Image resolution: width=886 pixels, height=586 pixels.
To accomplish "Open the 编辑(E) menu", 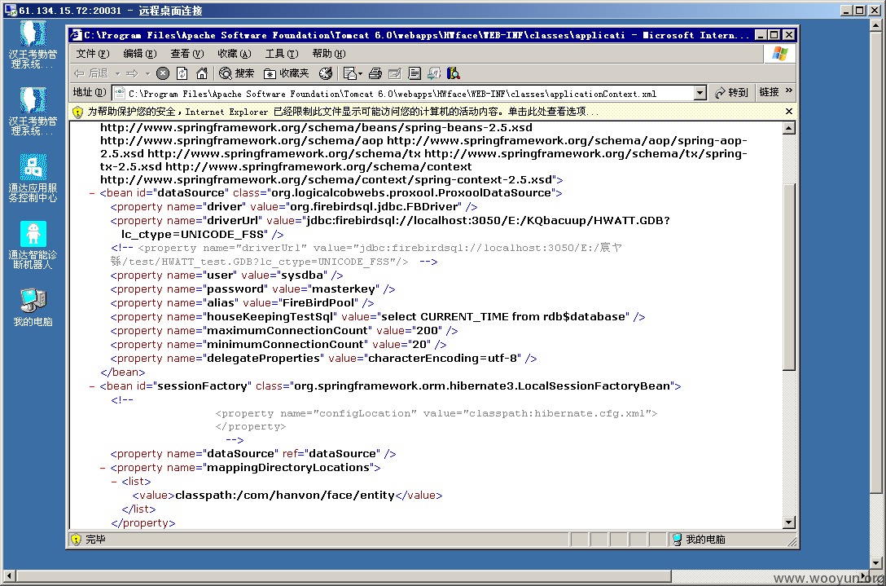I will 139,54.
